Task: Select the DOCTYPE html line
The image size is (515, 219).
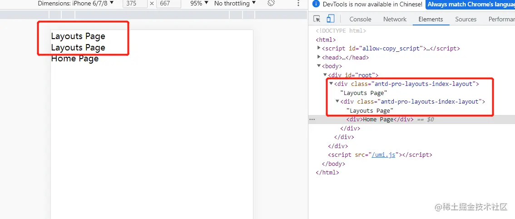Action: click(x=341, y=30)
